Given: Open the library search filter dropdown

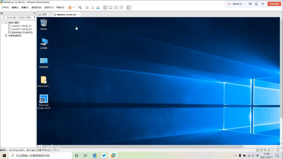Looking at the screenshot, I should [34, 18].
